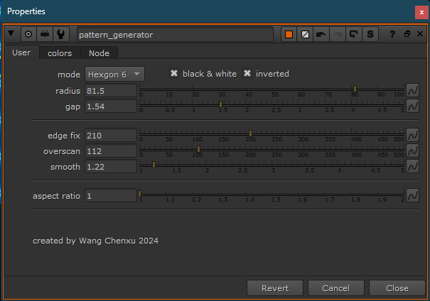This screenshot has width=430, height=301.
Task: Click the orange node color swatch
Action: coord(289,34)
